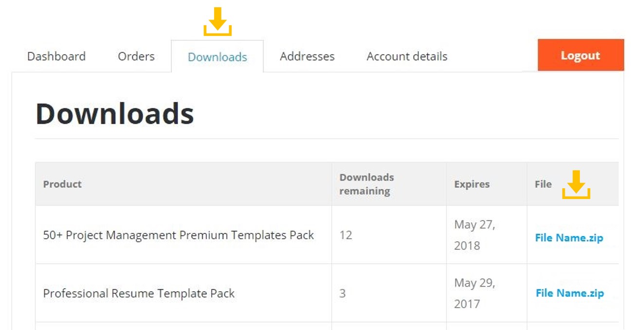Open the Account details tab

pos(407,56)
